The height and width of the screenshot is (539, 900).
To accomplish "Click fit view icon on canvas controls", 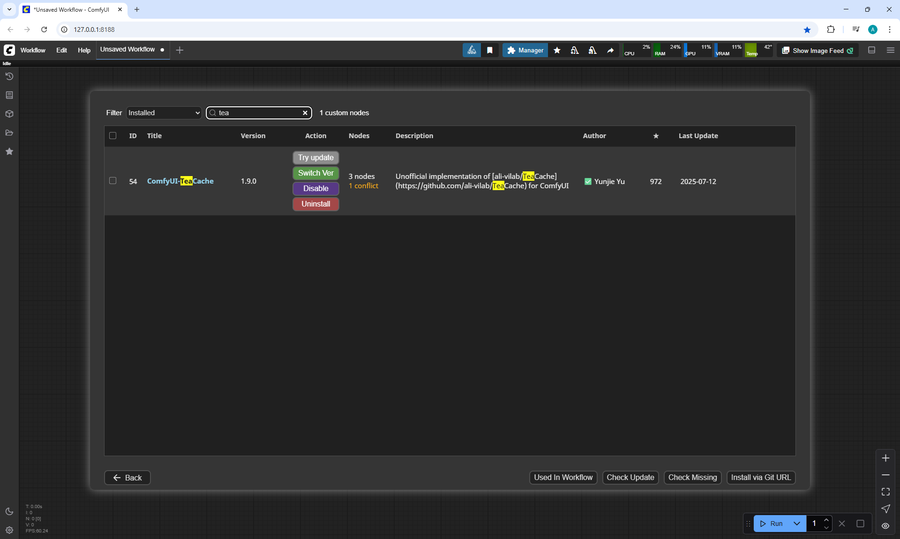I will coord(885,492).
